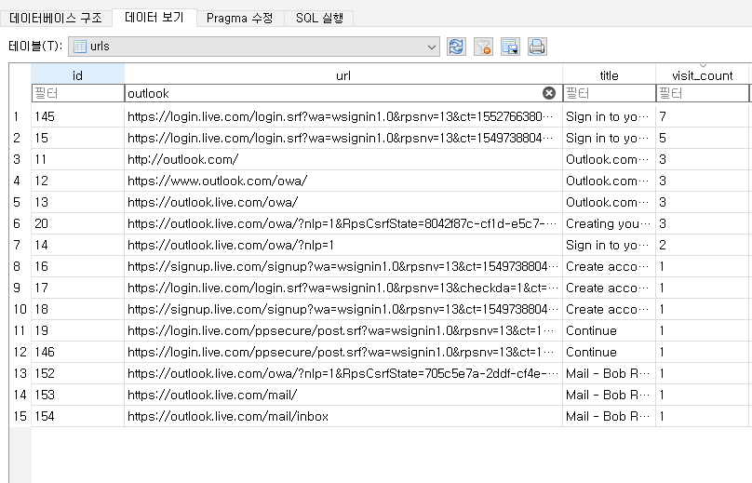Select the row header number 1
Screen dimensions: 752x483
click(x=20, y=116)
